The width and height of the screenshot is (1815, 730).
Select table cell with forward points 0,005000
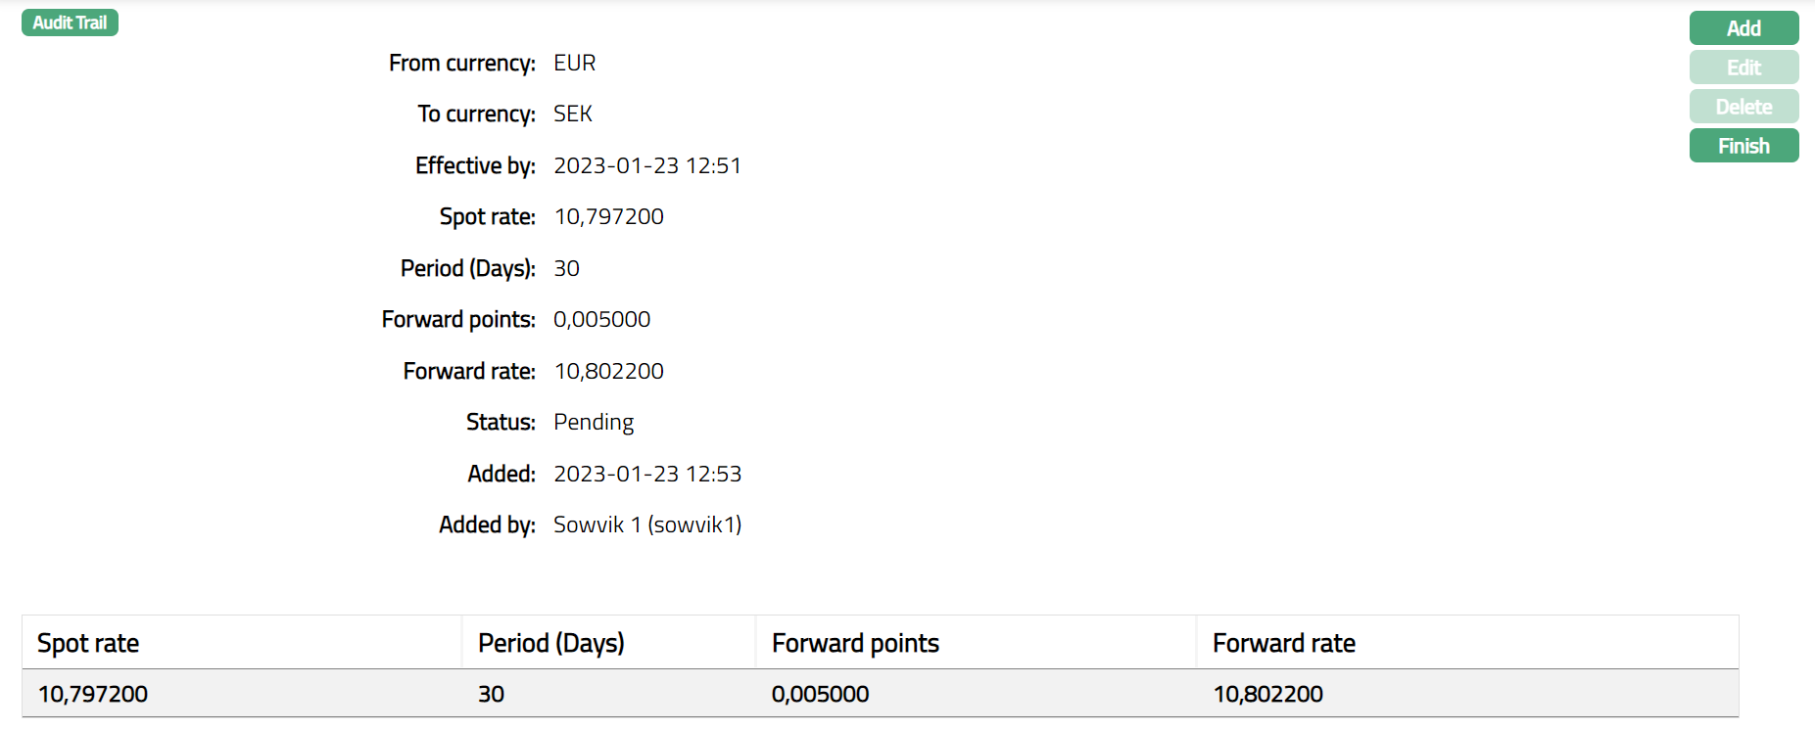(x=820, y=694)
